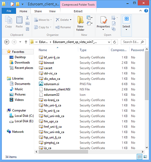Select the Eduroam_client.NSI file
Screen dimensions: 151x162
point(55,89)
